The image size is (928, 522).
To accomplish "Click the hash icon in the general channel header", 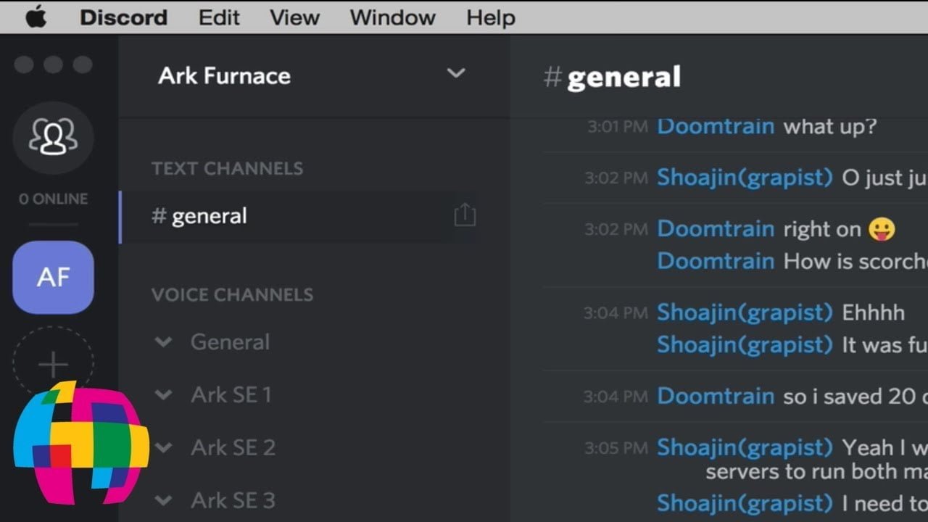I will (x=554, y=77).
